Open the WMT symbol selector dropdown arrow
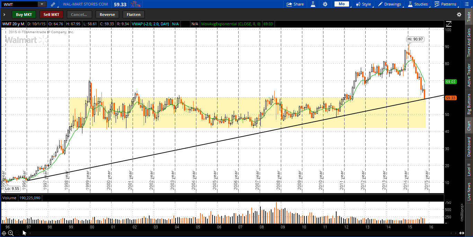Viewport: 473px width, 237px height. (x=42, y=4)
